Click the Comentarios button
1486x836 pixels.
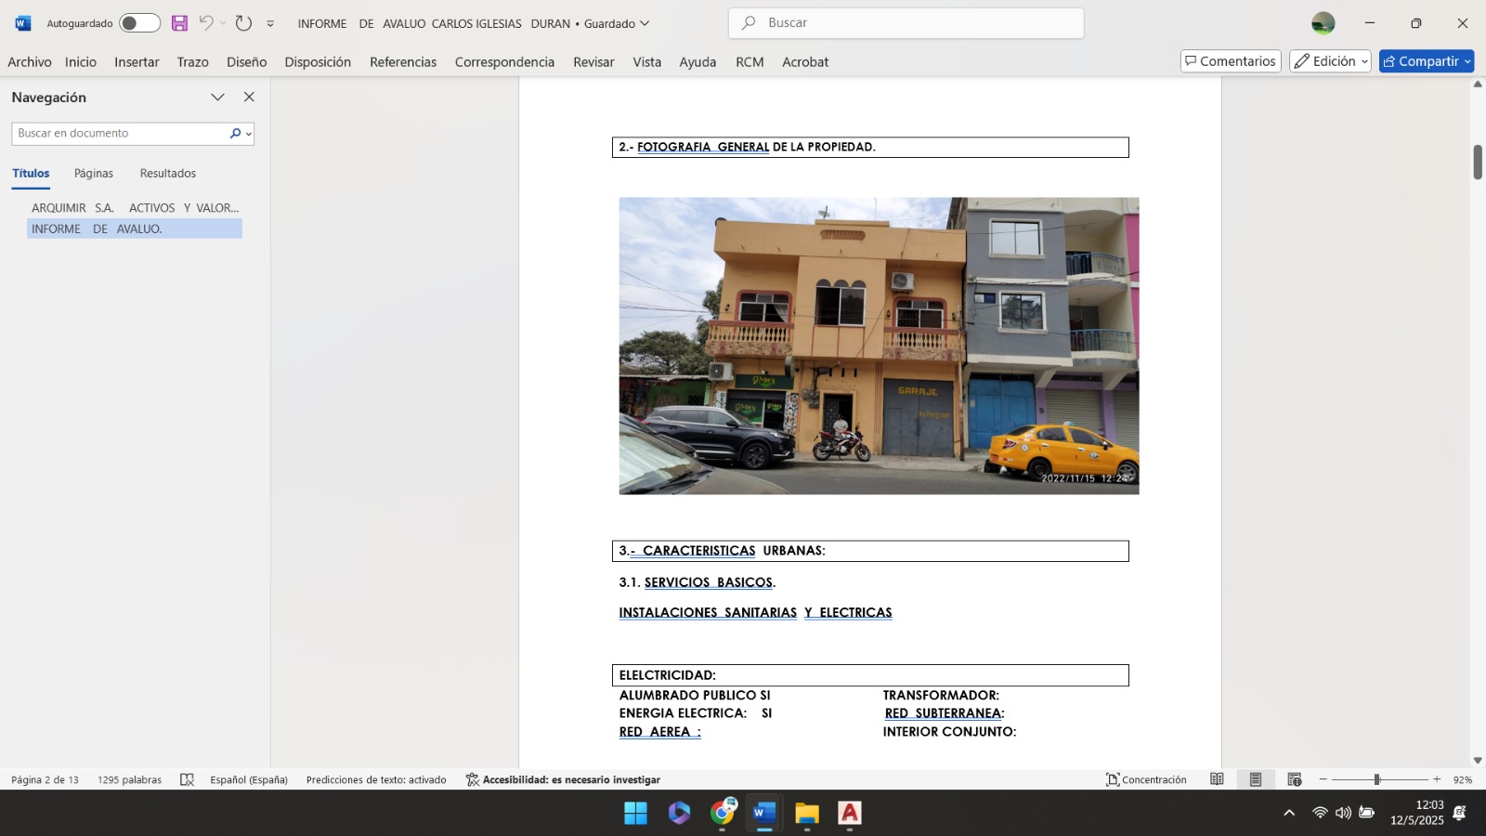click(x=1231, y=61)
